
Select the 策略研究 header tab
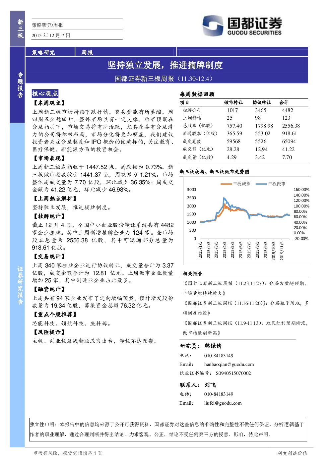(x=43, y=52)
